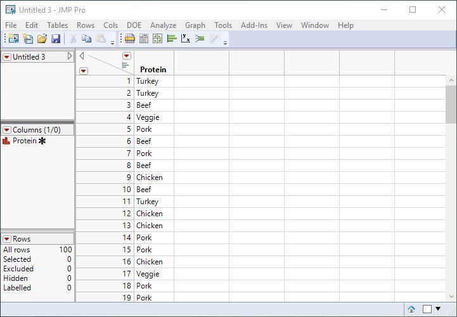
Task: Click the Copy icon in toolbar
Action: click(87, 39)
